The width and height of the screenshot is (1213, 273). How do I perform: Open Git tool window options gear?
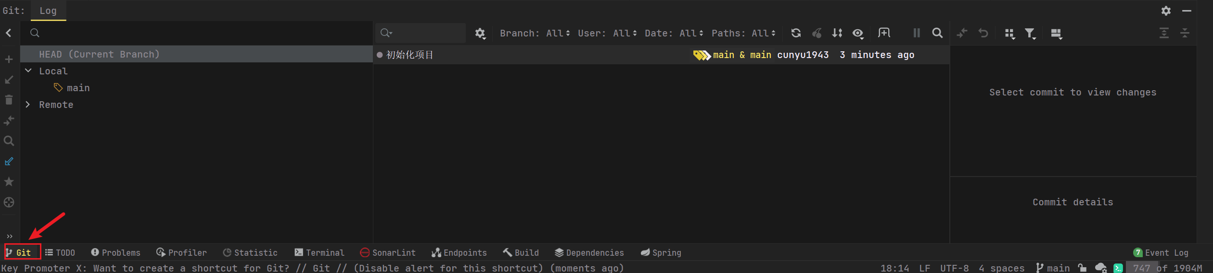1166,11
